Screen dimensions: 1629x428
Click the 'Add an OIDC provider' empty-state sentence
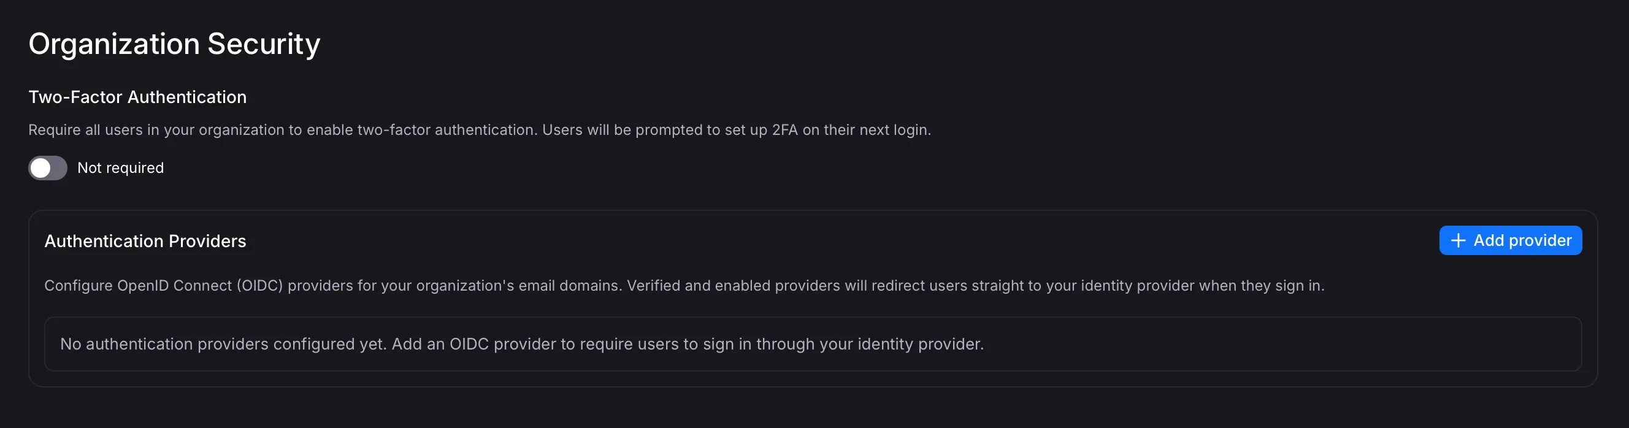(x=688, y=345)
